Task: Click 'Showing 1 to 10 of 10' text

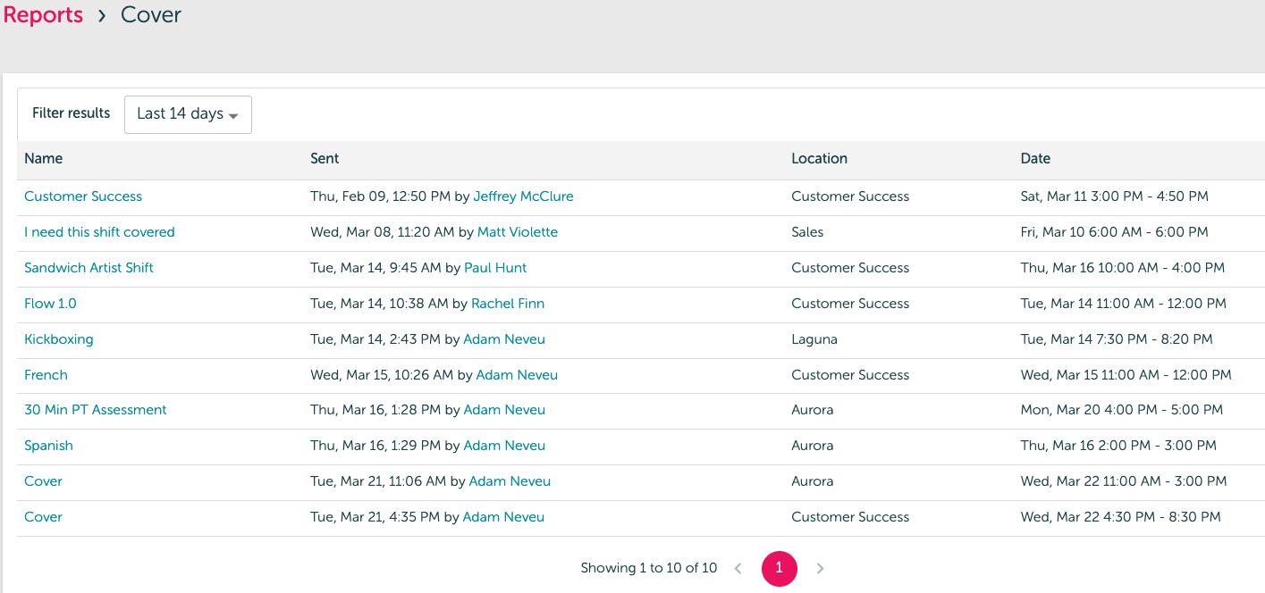Action: (649, 568)
